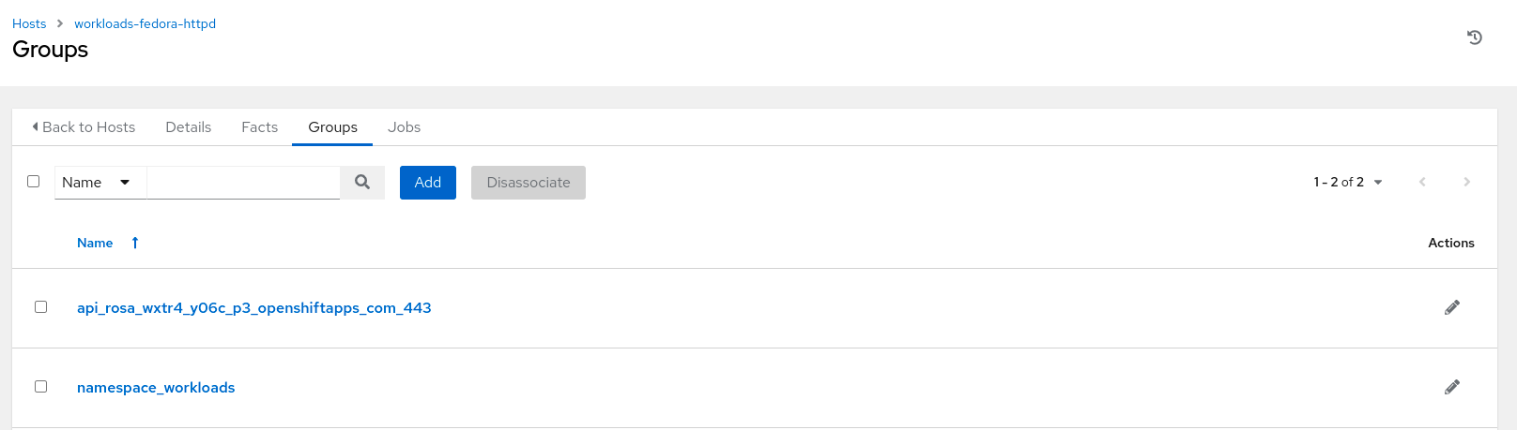Switch to the Facts tab
Screen dimensions: 1517x430
259,127
